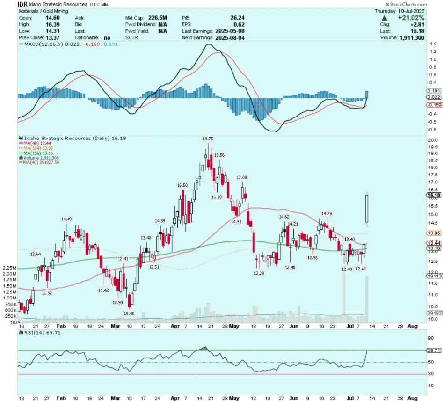Click the 16.50 price label

182,185
